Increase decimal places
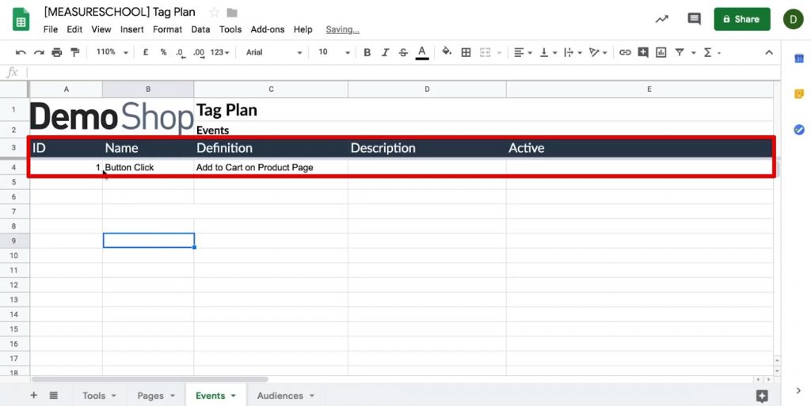This screenshot has width=811, height=406. point(199,53)
